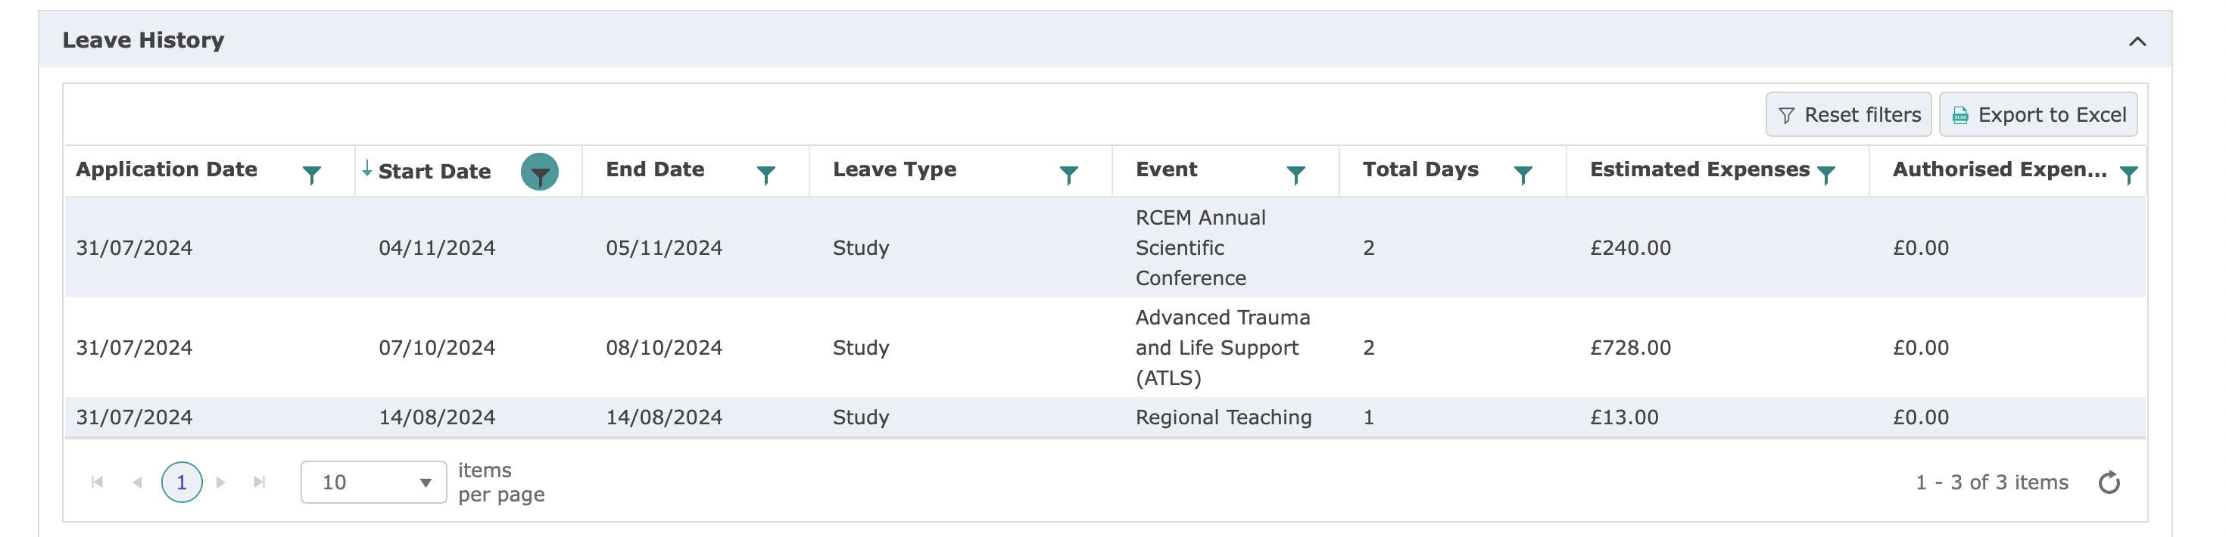Refresh the leave history grid
Viewport: 2226px width, 537px height.
point(2109,482)
